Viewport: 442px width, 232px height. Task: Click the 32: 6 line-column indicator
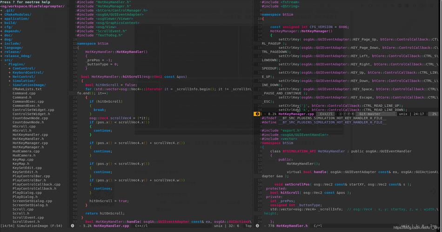coord(234,226)
